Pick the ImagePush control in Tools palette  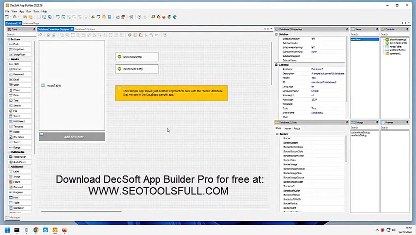[x=20, y=55]
